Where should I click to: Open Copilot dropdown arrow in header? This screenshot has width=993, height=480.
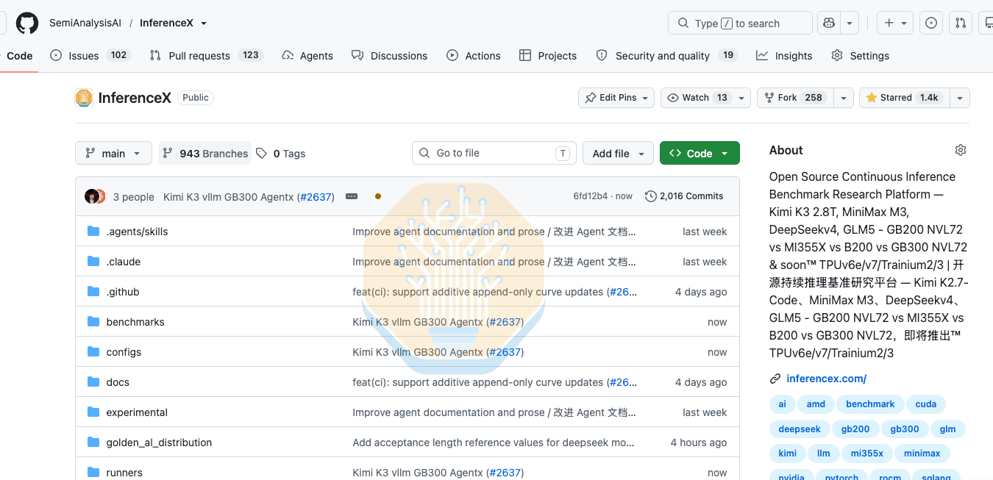(x=850, y=23)
